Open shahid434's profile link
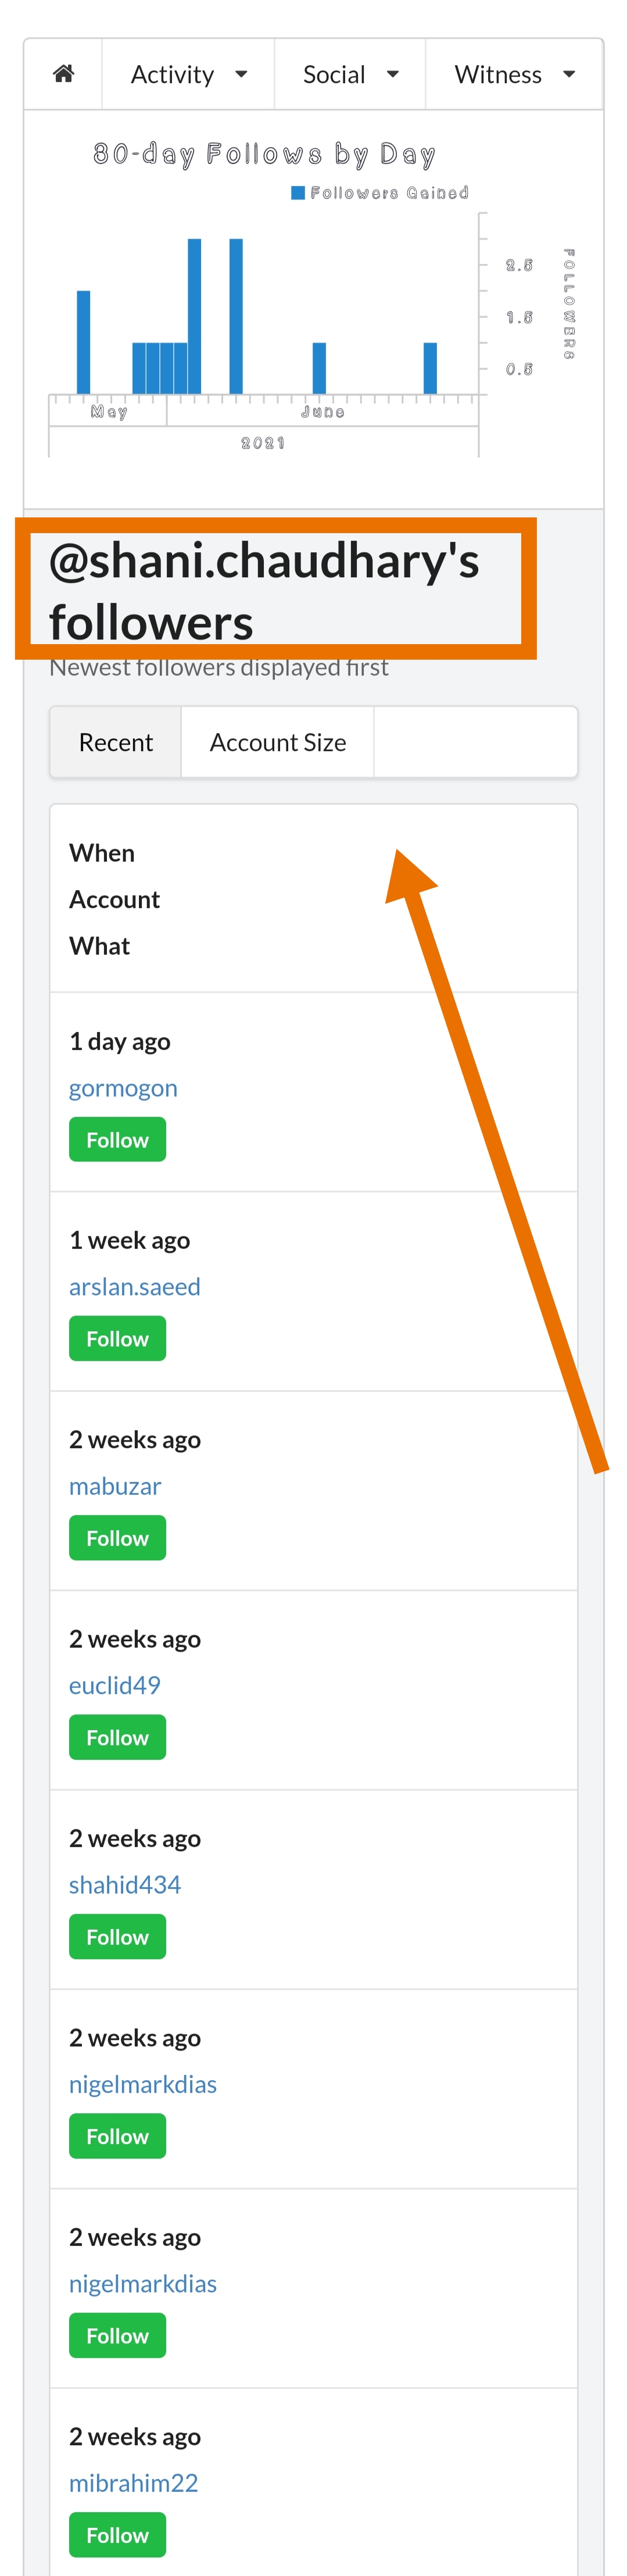This screenshot has height=2576, width=627. click(x=125, y=1884)
